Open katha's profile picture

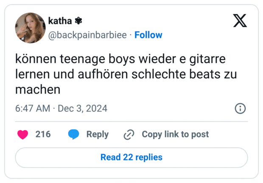(30, 28)
